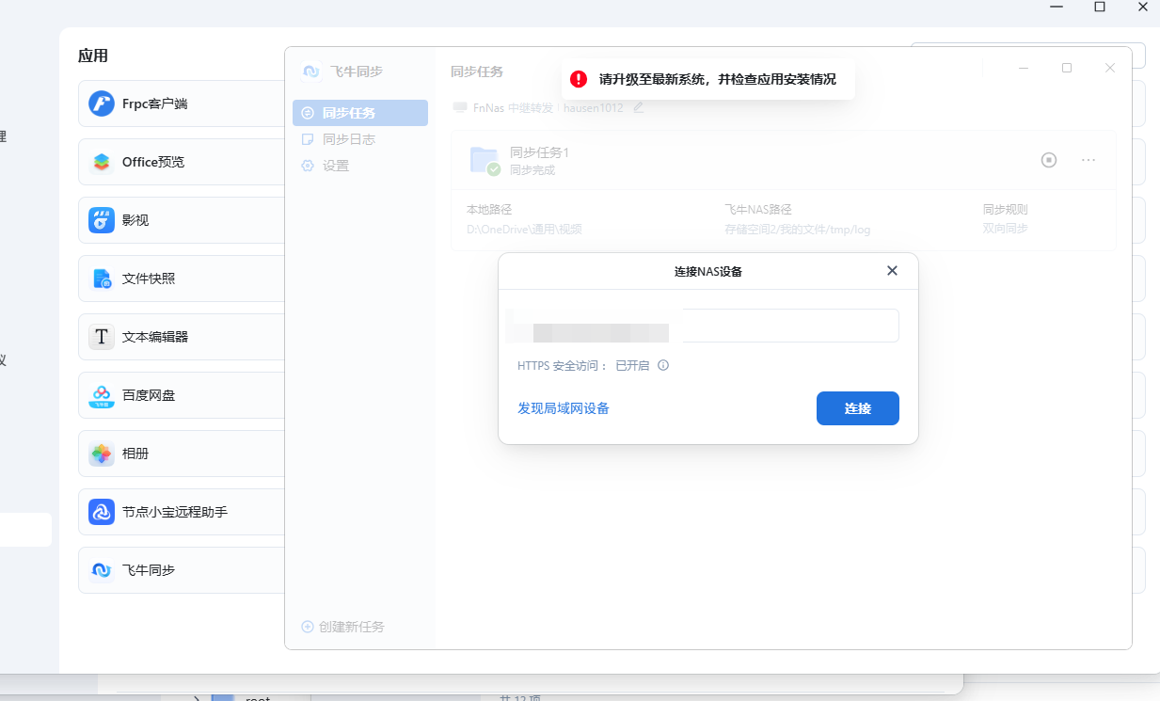Select the 同步日志 sidebar item
The image size is (1160, 701).
[x=360, y=139]
